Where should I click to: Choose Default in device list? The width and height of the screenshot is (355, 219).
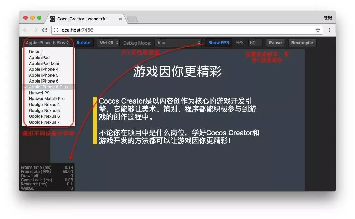(x=48, y=51)
